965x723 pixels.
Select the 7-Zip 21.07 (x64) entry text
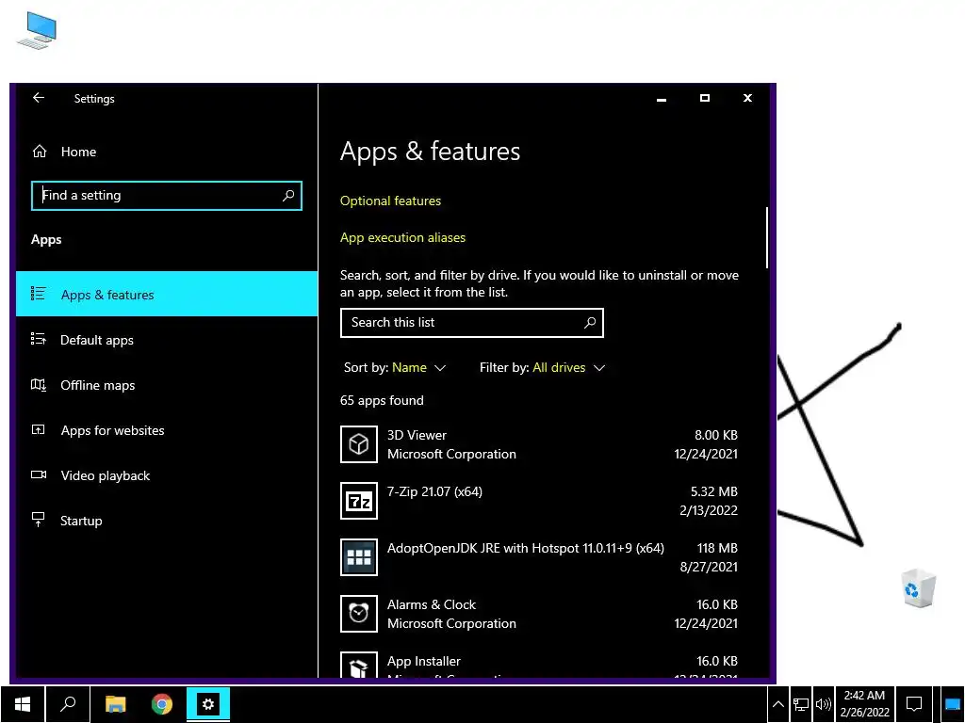point(434,491)
